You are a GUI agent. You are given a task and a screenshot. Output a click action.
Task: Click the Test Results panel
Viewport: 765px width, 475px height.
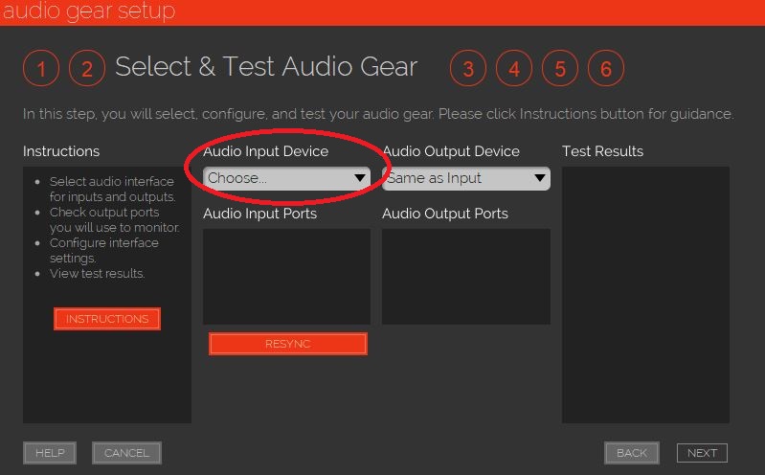[x=645, y=294]
